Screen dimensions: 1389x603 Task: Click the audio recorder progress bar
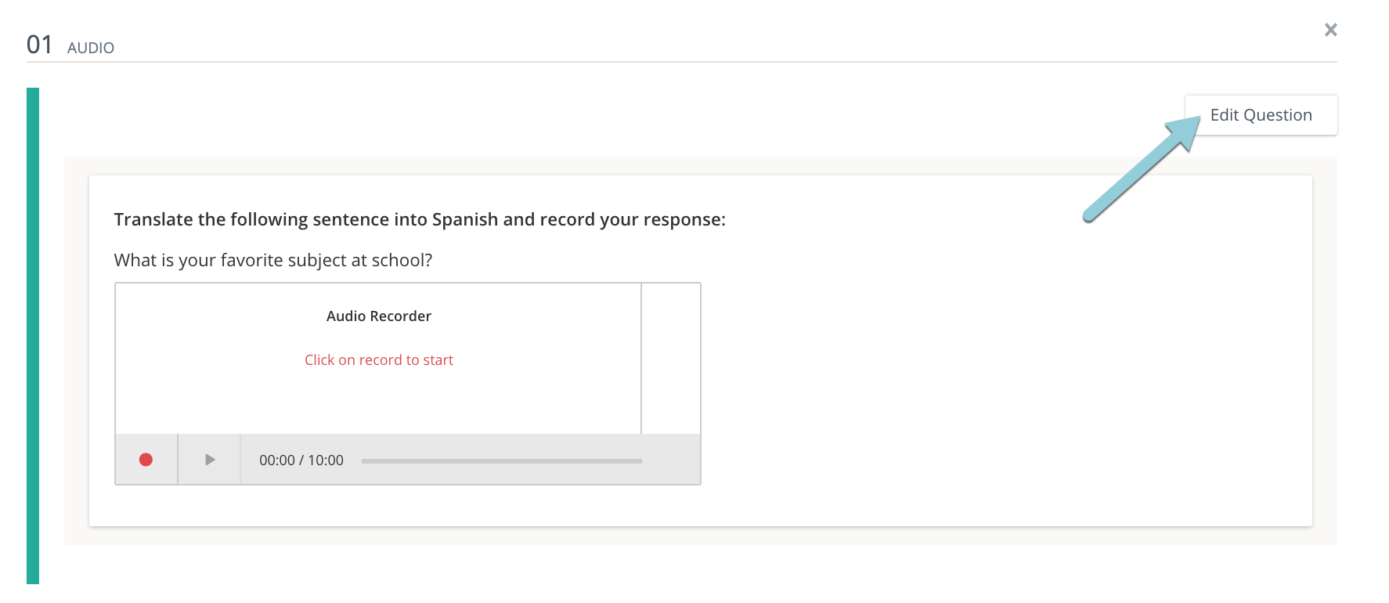pyautogui.click(x=501, y=461)
